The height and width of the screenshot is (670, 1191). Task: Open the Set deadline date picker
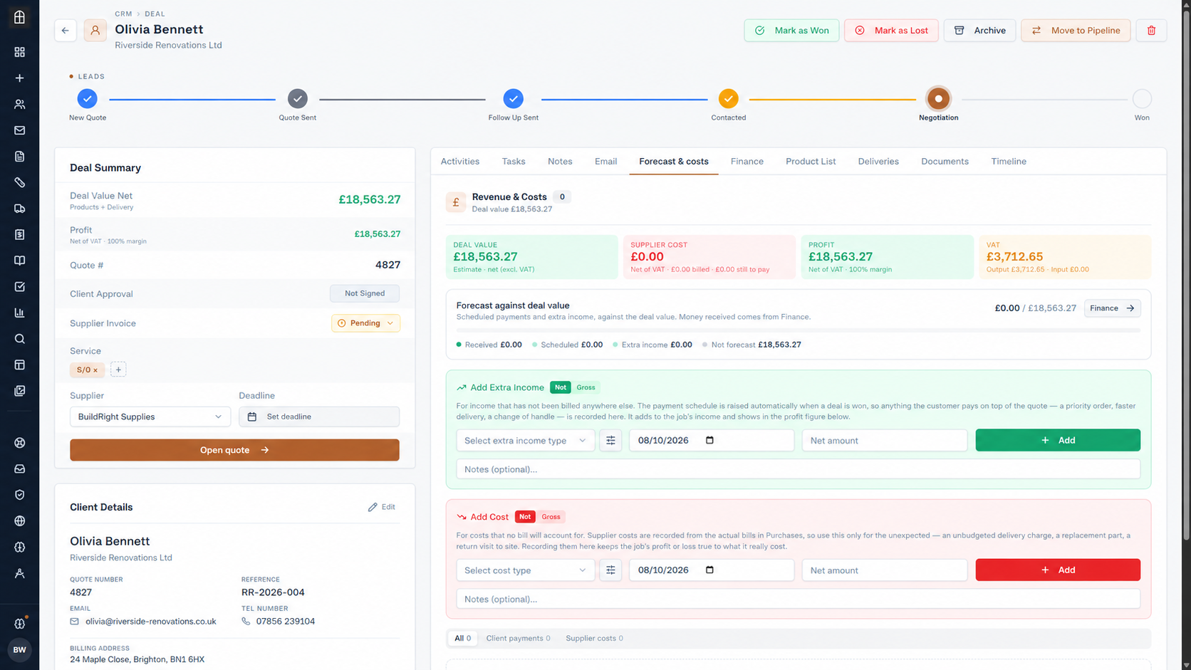pyautogui.click(x=319, y=417)
